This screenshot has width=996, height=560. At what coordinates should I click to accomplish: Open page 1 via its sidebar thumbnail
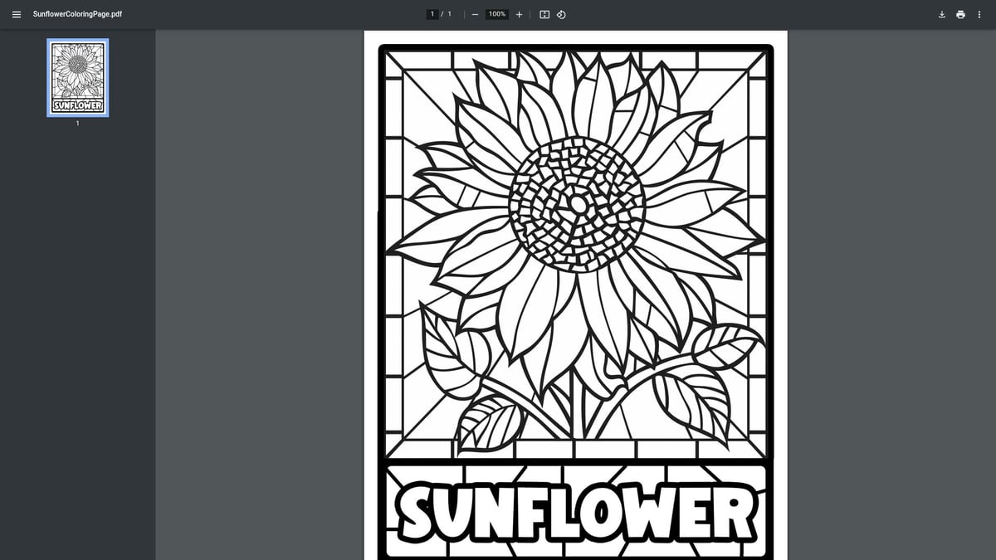77,77
